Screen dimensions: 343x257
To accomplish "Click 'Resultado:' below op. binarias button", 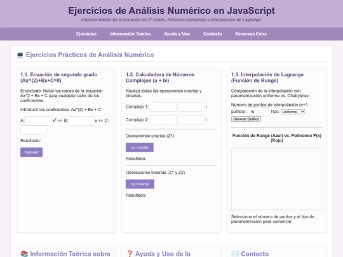I will tap(136, 195).
